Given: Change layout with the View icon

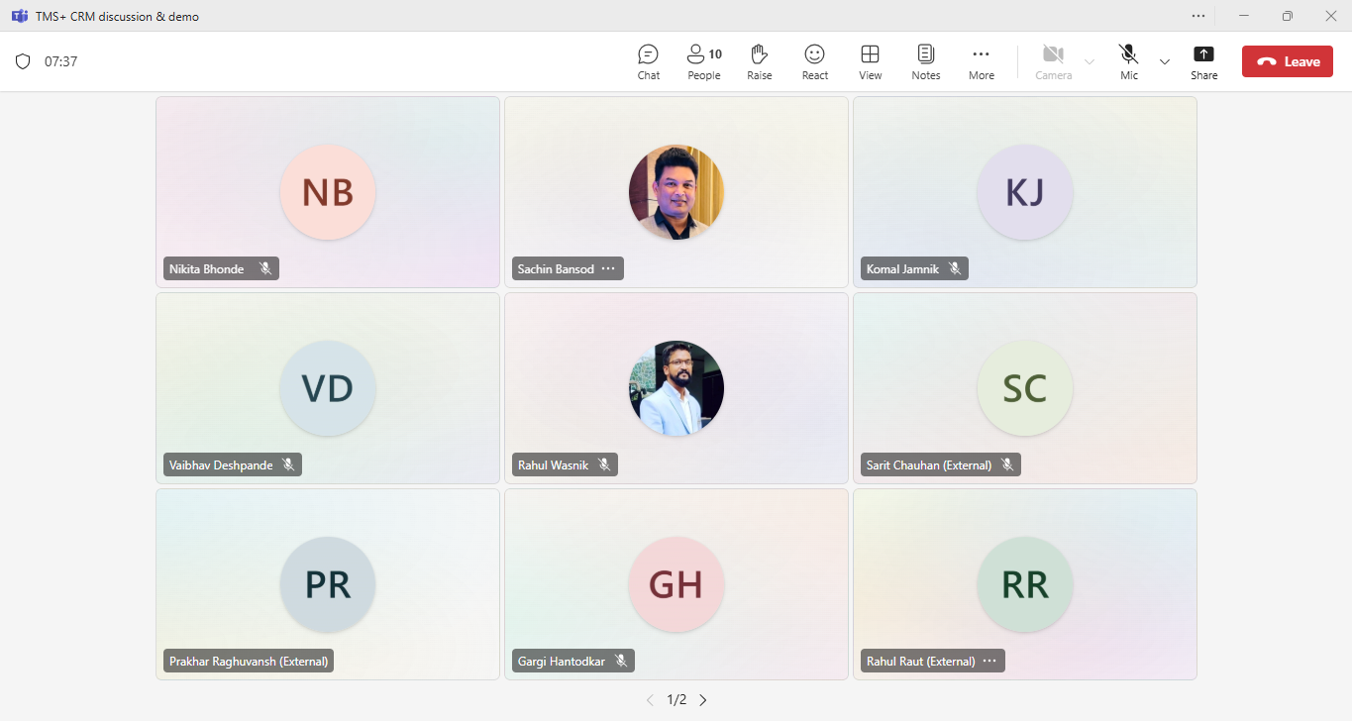Looking at the screenshot, I should click(x=870, y=61).
